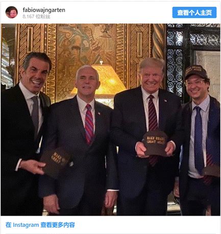Screen dimensions: 221x234
Task: Click the 查看个人主页 button
Action: (x=194, y=12)
